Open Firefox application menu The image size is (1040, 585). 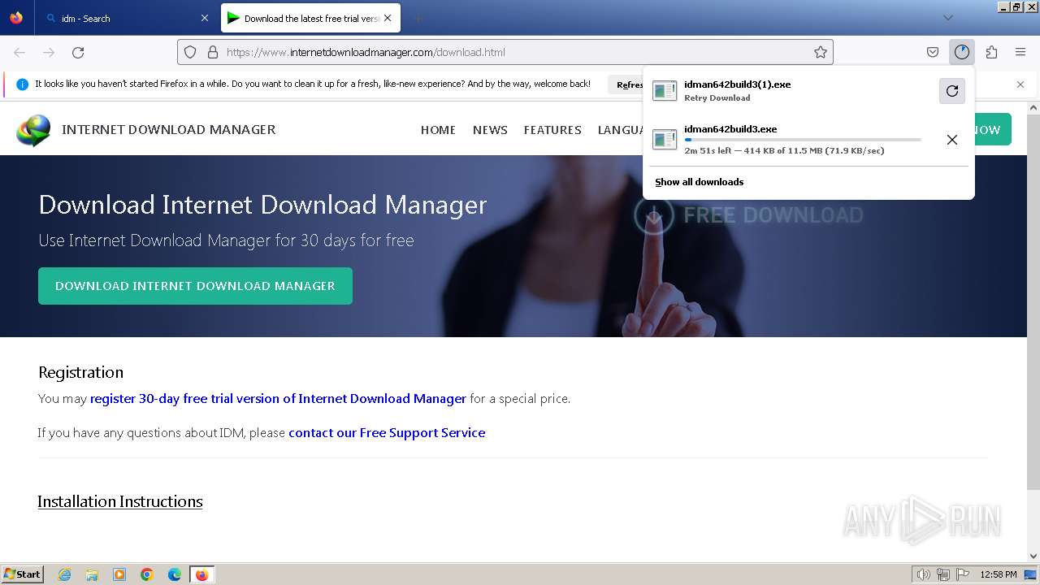tap(1020, 52)
